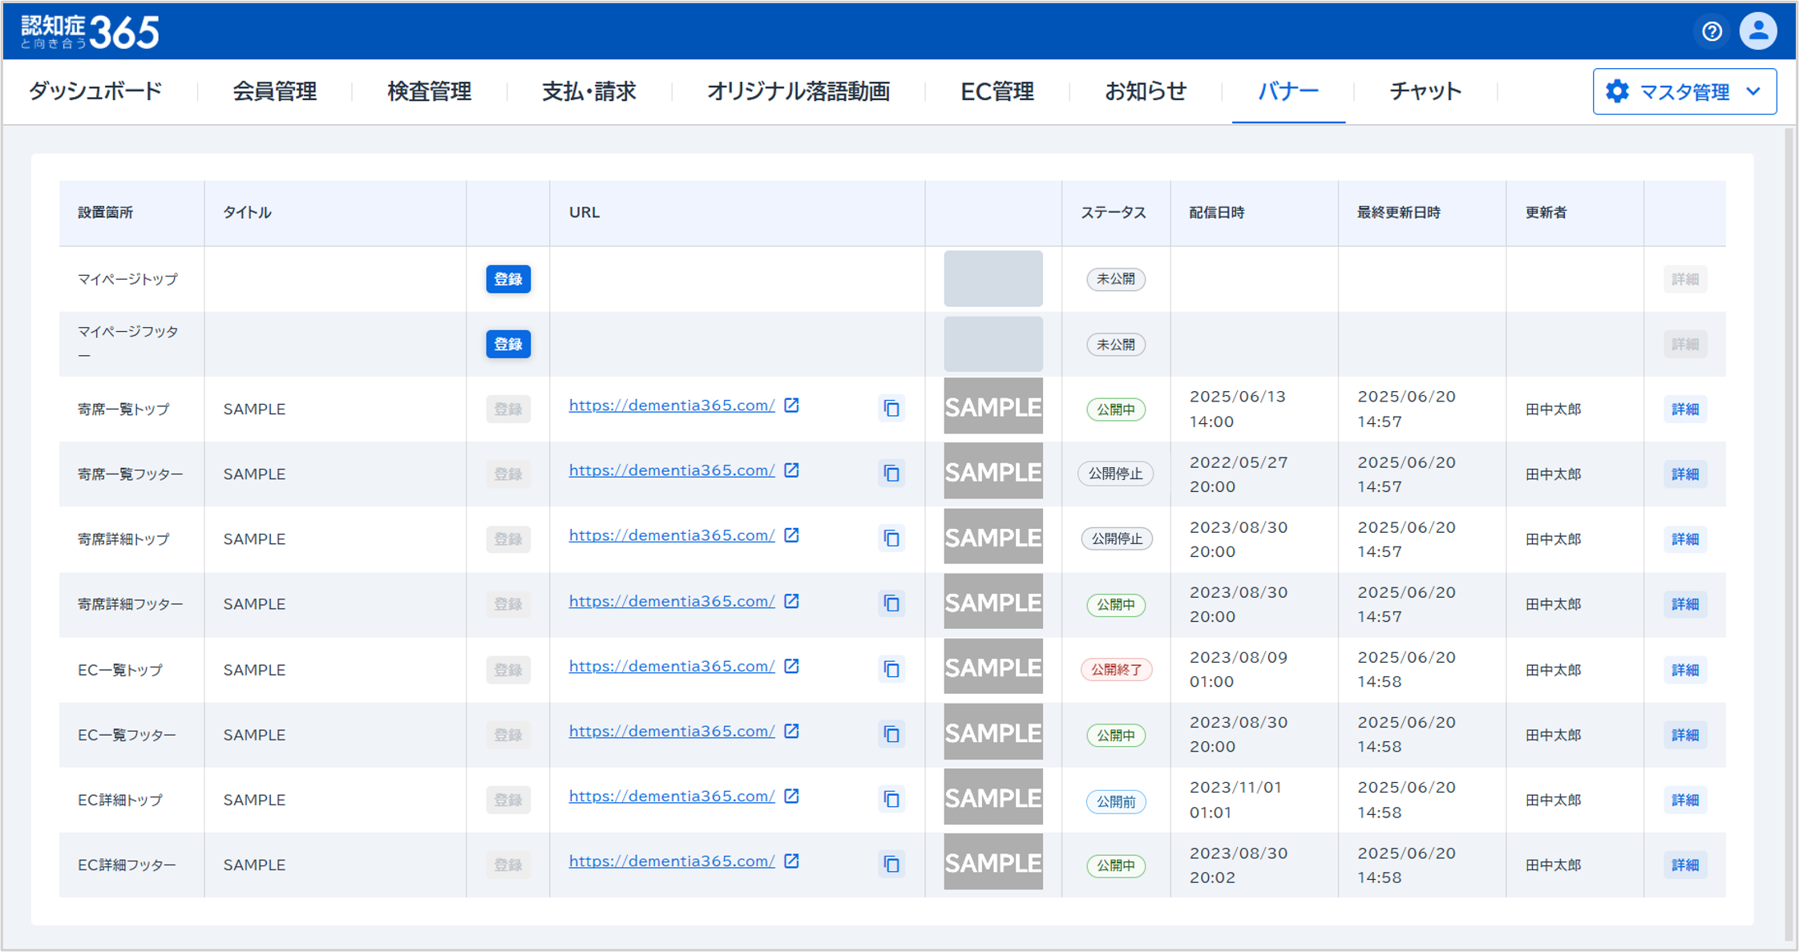Viewport: 1799px width, 952px height.
Task: Click 登録 button for マイページフッター
Action: 507,344
